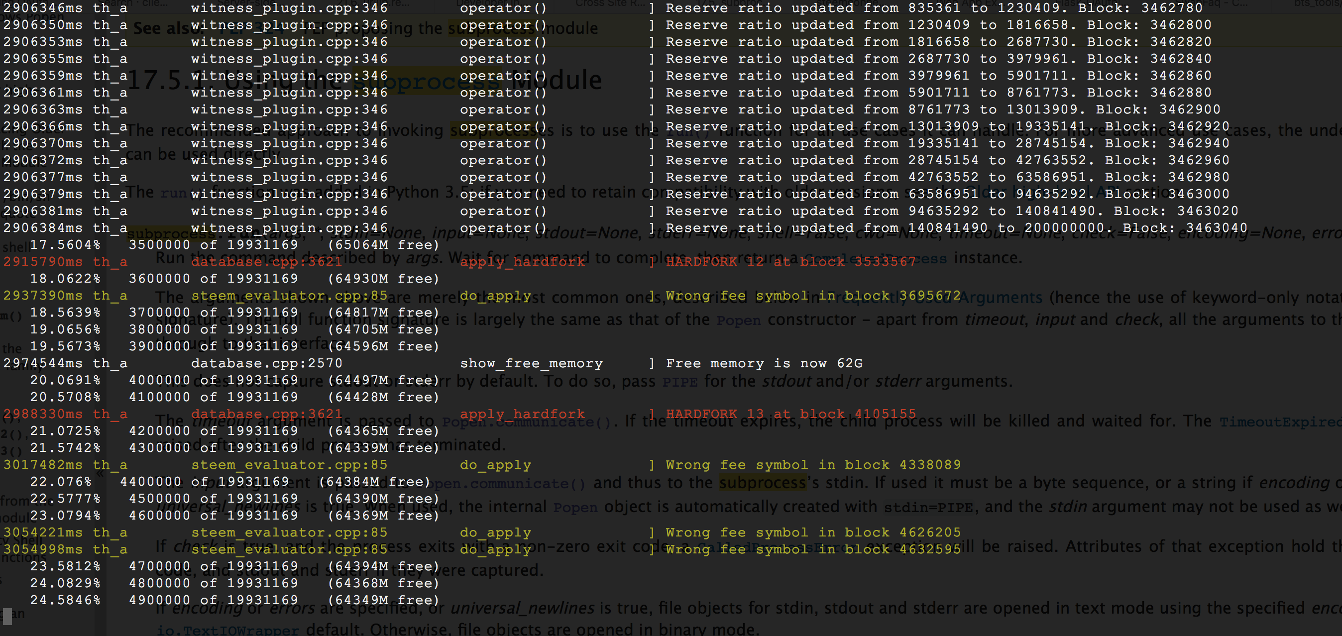
Task: Click the Popen link before 'object is automatically created'
Action: pos(574,507)
